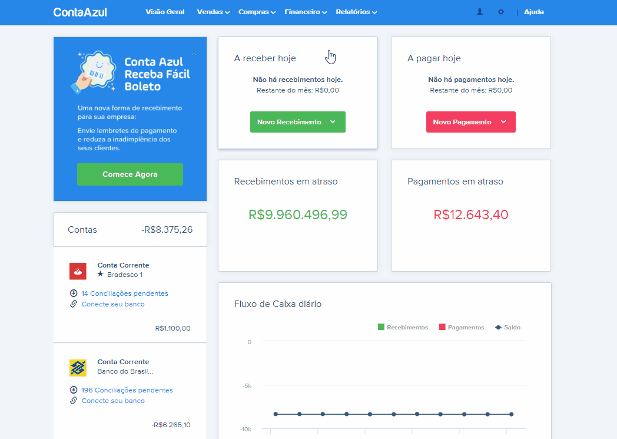Click the link icon under Bradesco 1 account
617x439 pixels.
tap(74, 303)
